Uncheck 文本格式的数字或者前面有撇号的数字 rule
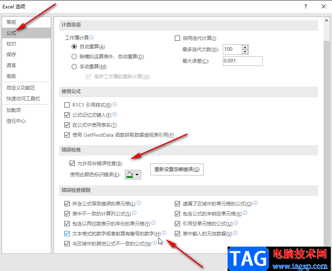Screen dimensions: 332x271 (67, 233)
